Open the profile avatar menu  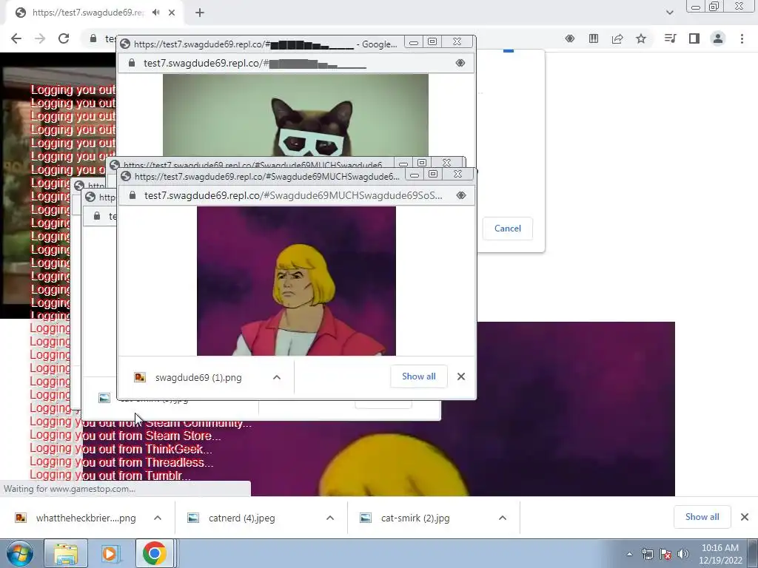tap(718, 38)
